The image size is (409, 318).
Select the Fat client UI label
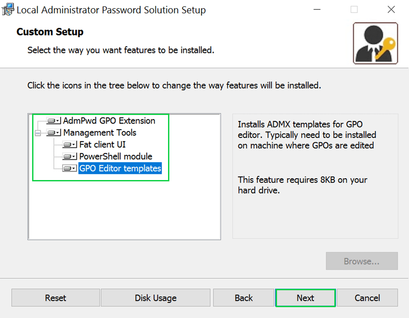click(102, 144)
